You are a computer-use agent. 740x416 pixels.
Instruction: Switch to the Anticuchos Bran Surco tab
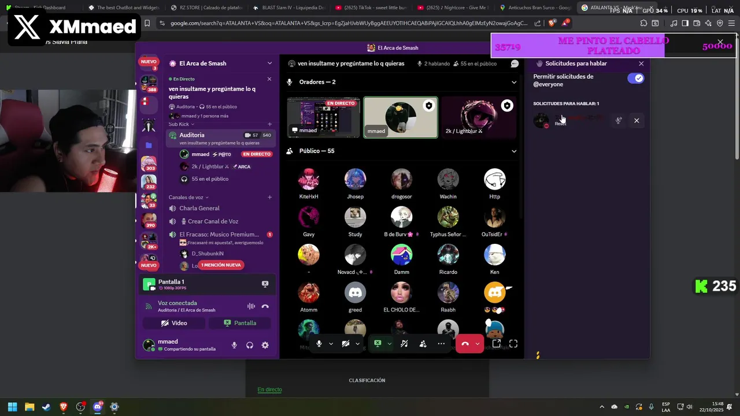pos(535,8)
